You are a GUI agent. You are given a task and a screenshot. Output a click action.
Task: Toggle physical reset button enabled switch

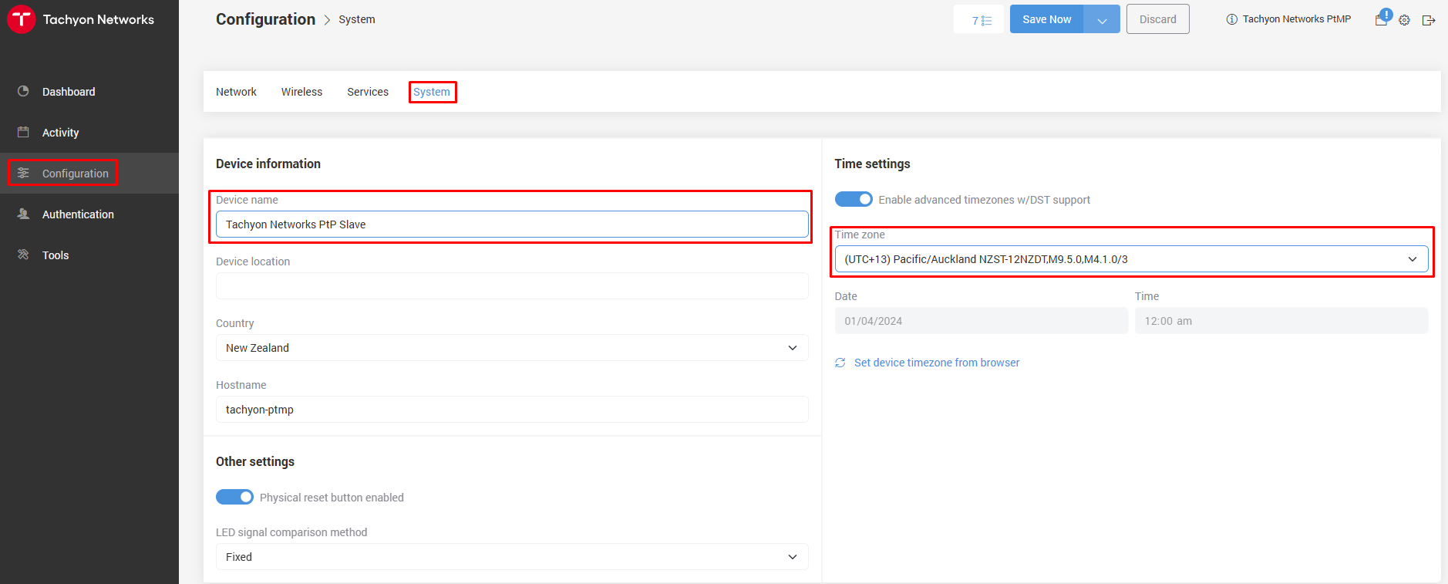point(234,497)
